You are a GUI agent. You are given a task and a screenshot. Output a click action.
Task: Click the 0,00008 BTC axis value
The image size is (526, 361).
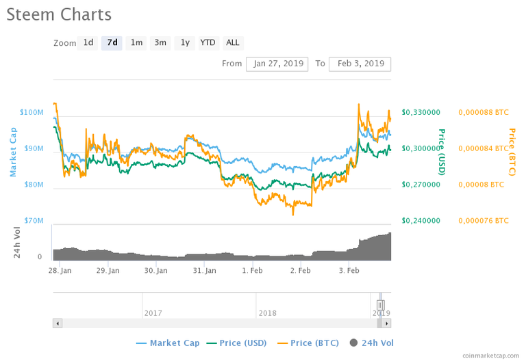(481, 185)
